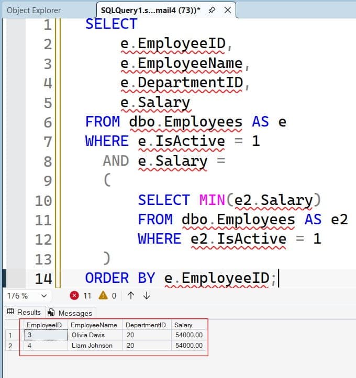356x378 pixels.
Task: Go to next issue with down arrow
Action: 147,295
